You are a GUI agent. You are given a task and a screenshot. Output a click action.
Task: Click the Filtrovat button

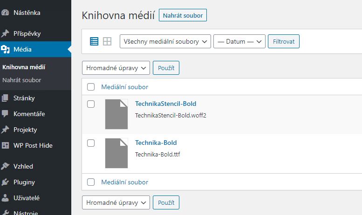284,41
